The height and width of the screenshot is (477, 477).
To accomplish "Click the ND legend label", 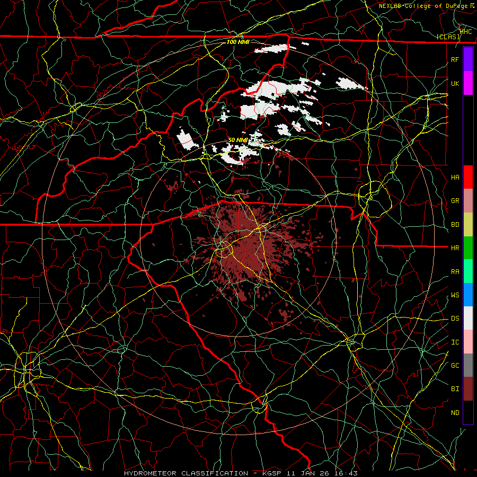I will [455, 413].
